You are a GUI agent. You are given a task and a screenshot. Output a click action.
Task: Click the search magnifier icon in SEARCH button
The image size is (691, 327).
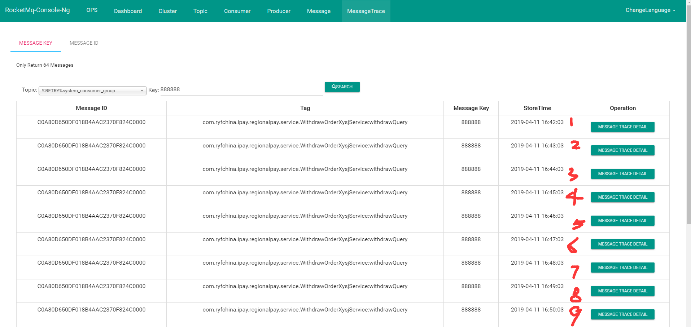point(334,87)
